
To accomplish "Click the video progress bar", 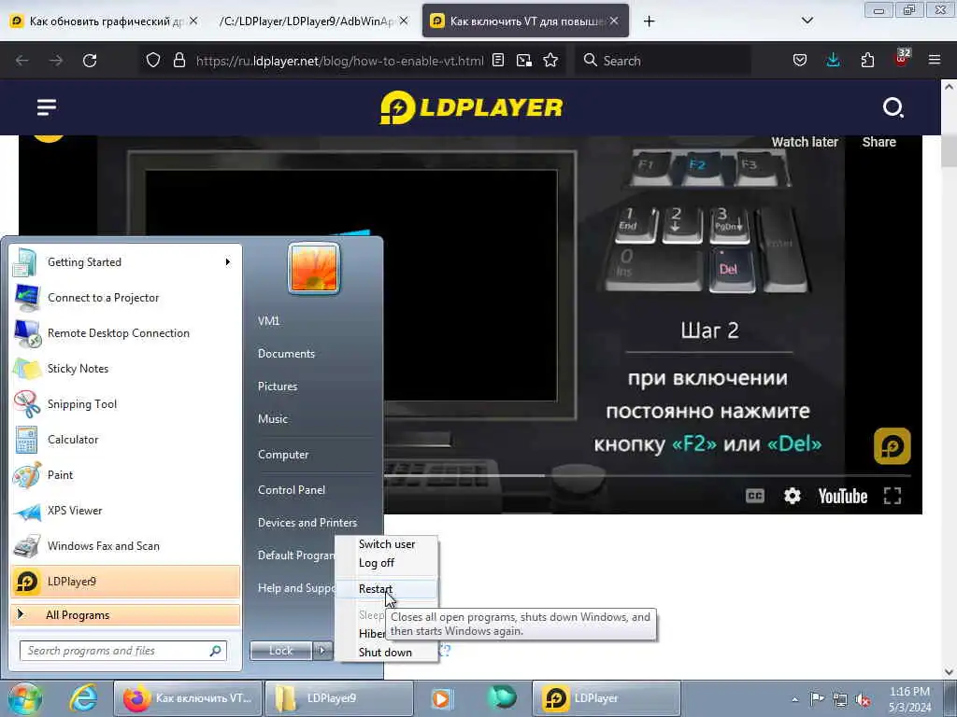I will point(647,475).
